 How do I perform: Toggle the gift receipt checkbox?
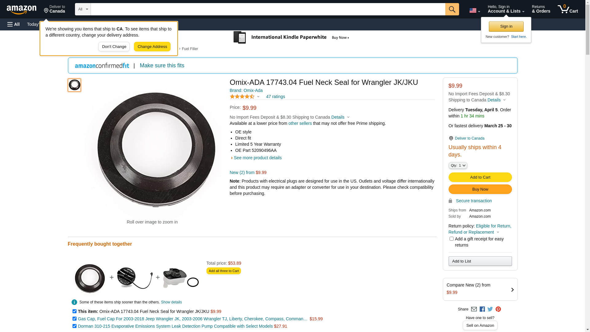point(451,239)
